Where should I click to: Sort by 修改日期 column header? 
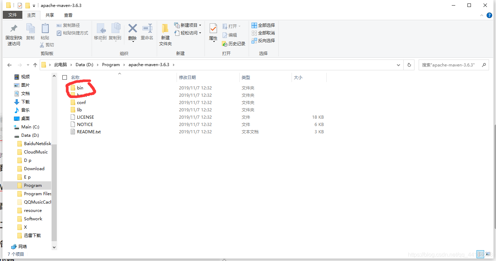(x=208, y=78)
